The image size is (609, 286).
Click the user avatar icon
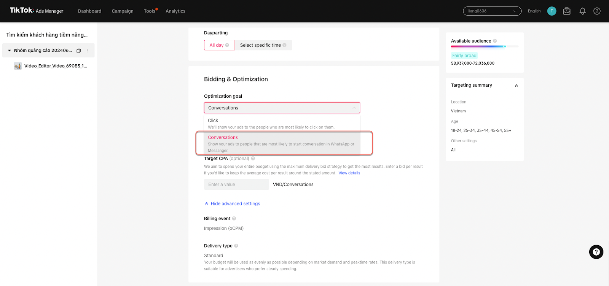(x=552, y=11)
